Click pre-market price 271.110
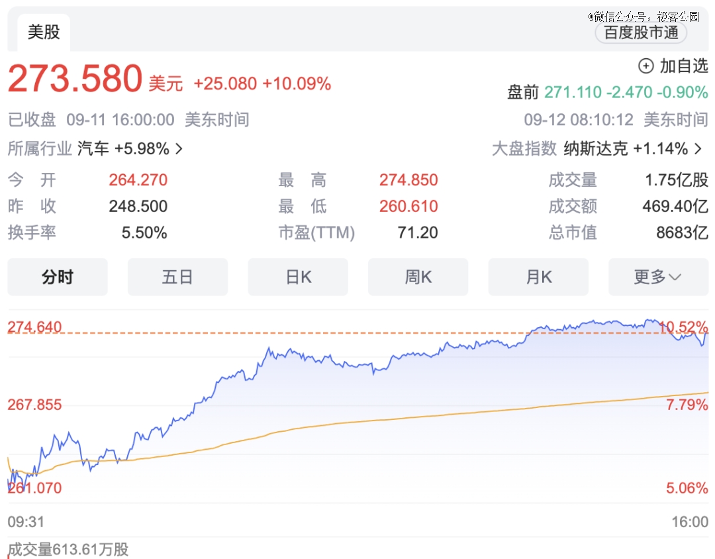 pyautogui.click(x=573, y=93)
